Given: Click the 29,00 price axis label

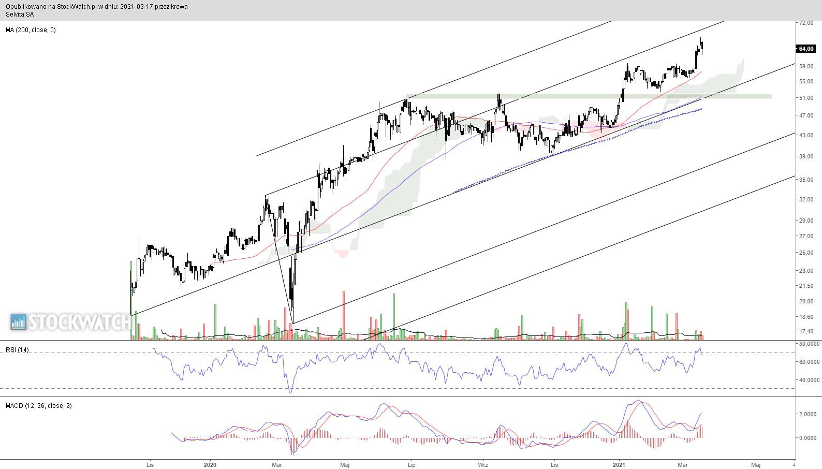Looking at the screenshot, I should click(x=806, y=221).
